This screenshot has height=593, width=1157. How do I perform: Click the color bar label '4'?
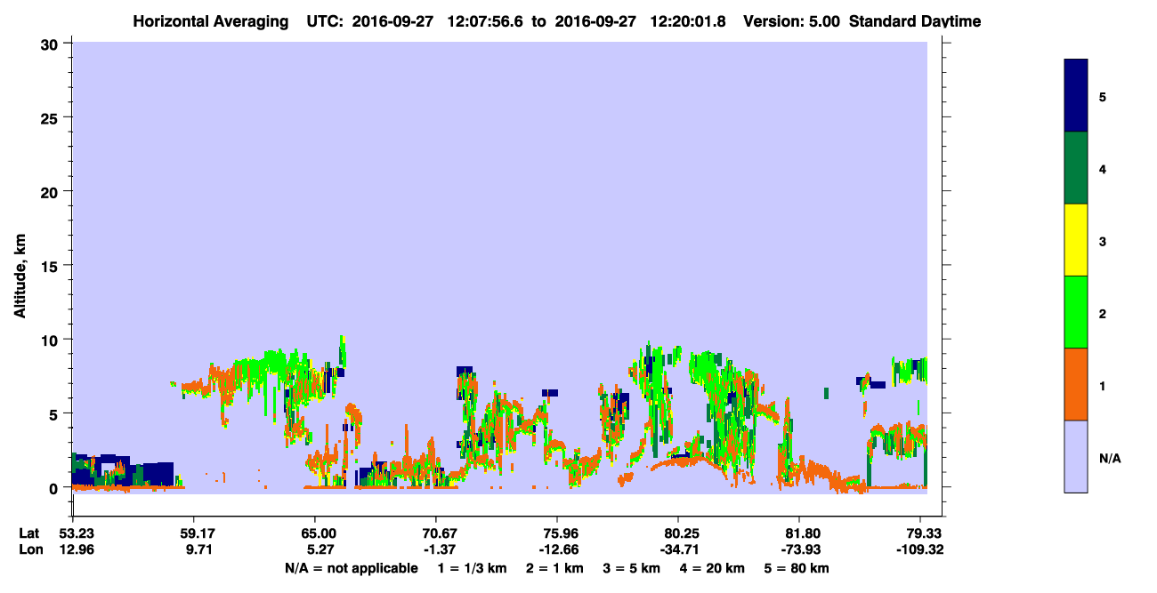pos(1103,169)
